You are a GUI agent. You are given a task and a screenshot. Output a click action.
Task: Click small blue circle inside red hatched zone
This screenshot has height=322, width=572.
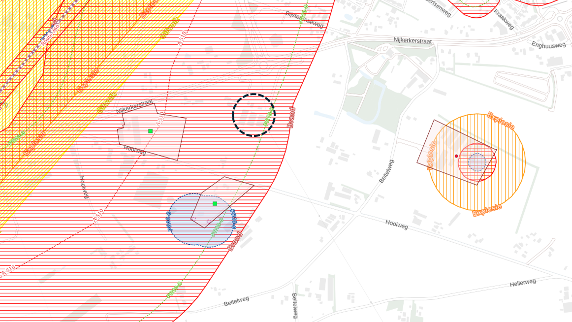pyautogui.click(x=477, y=161)
